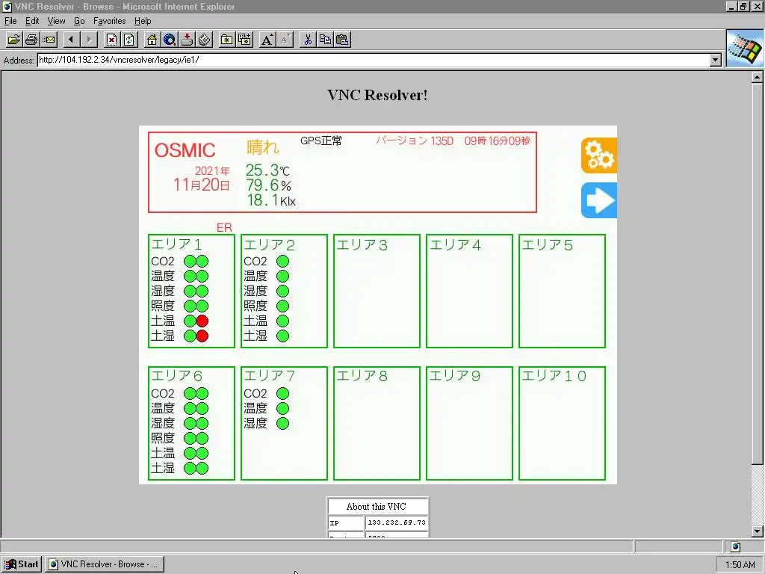Image resolution: width=765 pixels, height=574 pixels.
Task: Open the Help menu
Action: 143,21
